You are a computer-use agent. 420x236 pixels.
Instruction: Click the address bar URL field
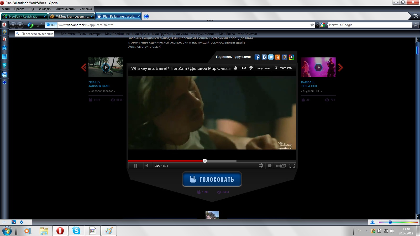[x=183, y=25]
